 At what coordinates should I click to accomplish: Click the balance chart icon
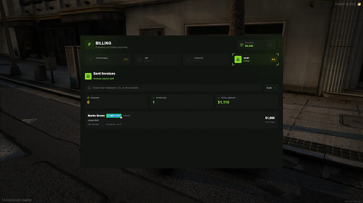click(x=241, y=45)
